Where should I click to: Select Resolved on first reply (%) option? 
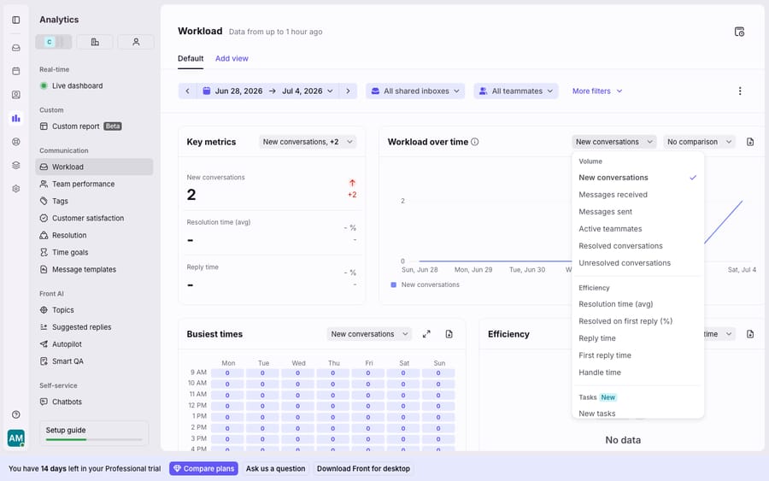(637, 321)
